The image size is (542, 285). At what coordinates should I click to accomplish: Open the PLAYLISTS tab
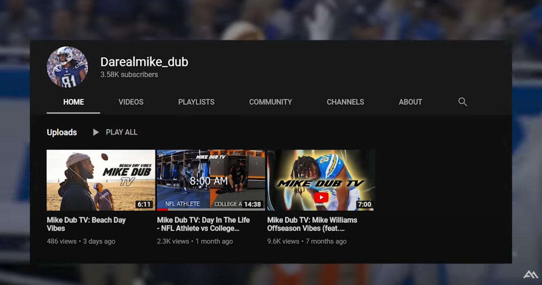pyautogui.click(x=196, y=102)
